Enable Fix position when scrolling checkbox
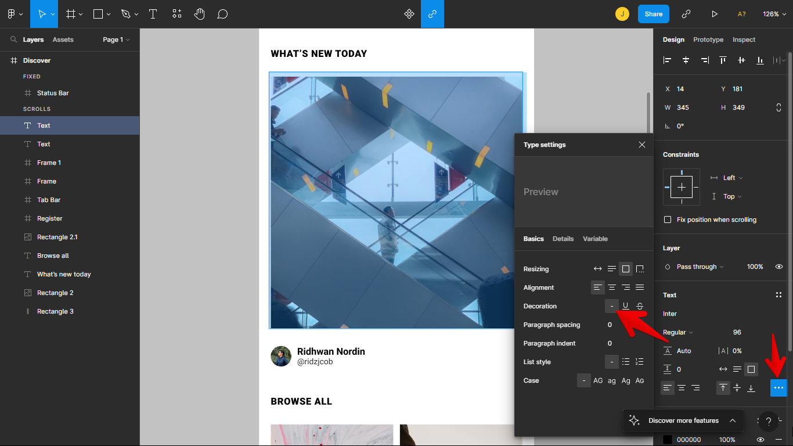 (668, 220)
